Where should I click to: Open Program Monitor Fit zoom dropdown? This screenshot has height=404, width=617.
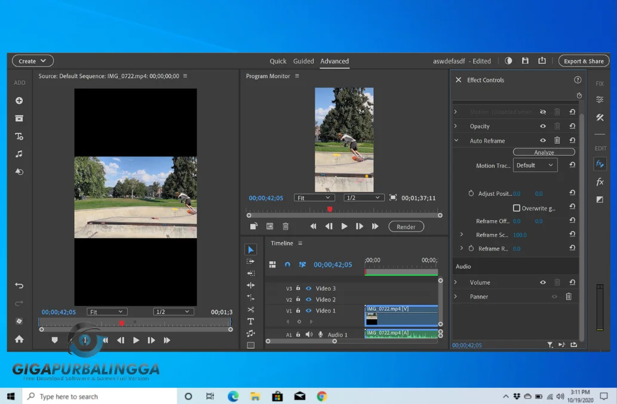314,198
